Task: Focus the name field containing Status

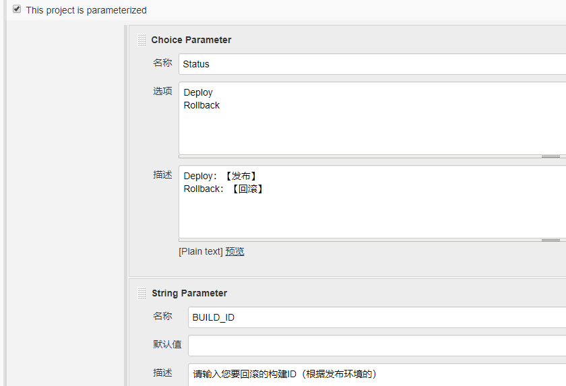Action: (x=372, y=64)
